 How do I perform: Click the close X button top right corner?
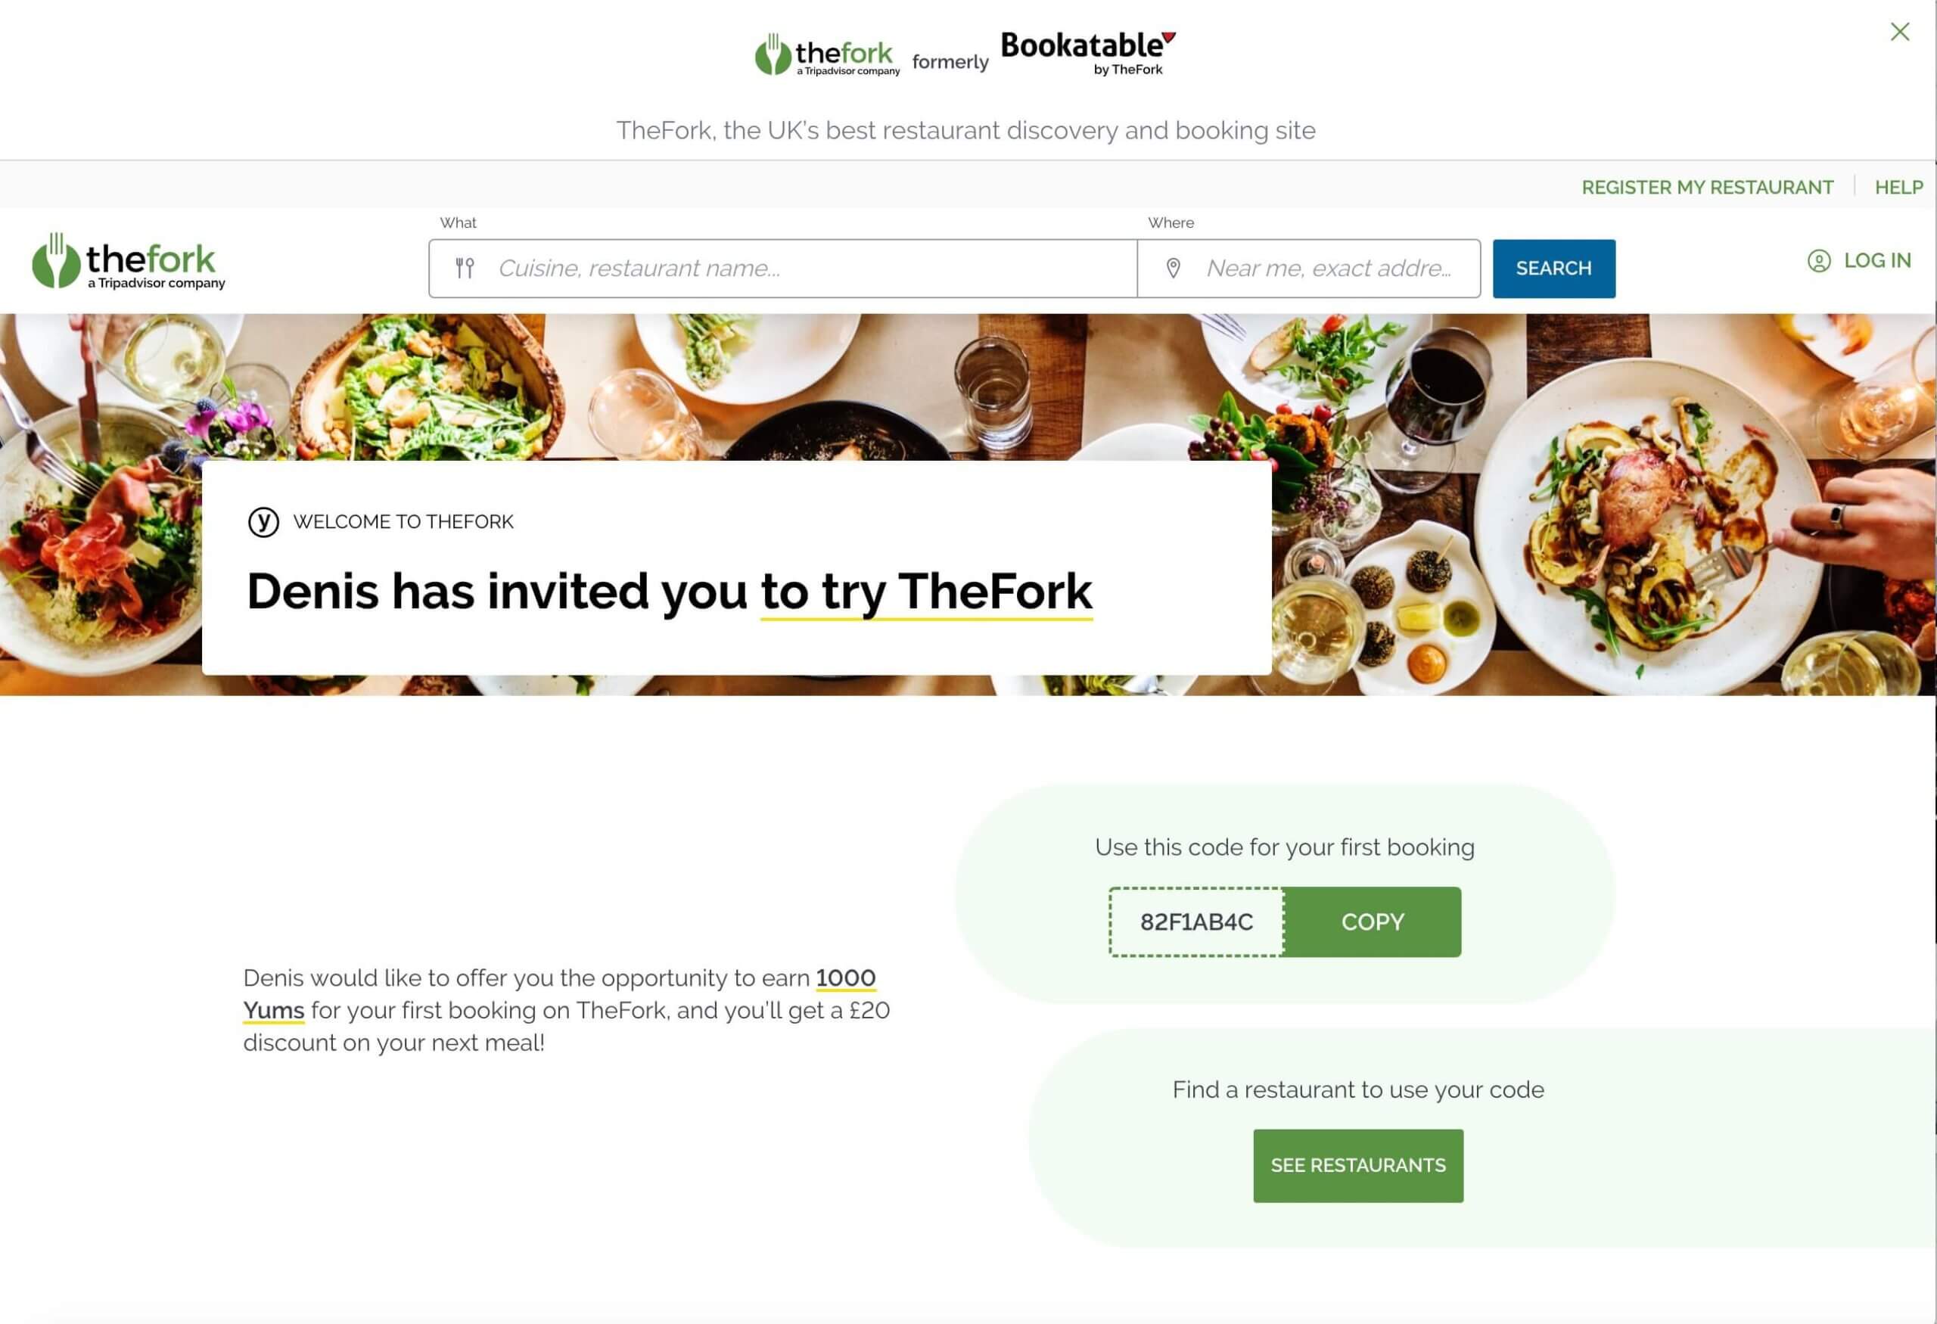pyautogui.click(x=1898, y=31)
